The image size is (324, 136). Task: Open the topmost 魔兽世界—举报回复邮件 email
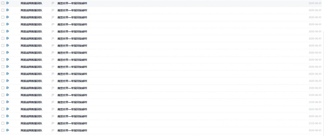tap(72, 3)
